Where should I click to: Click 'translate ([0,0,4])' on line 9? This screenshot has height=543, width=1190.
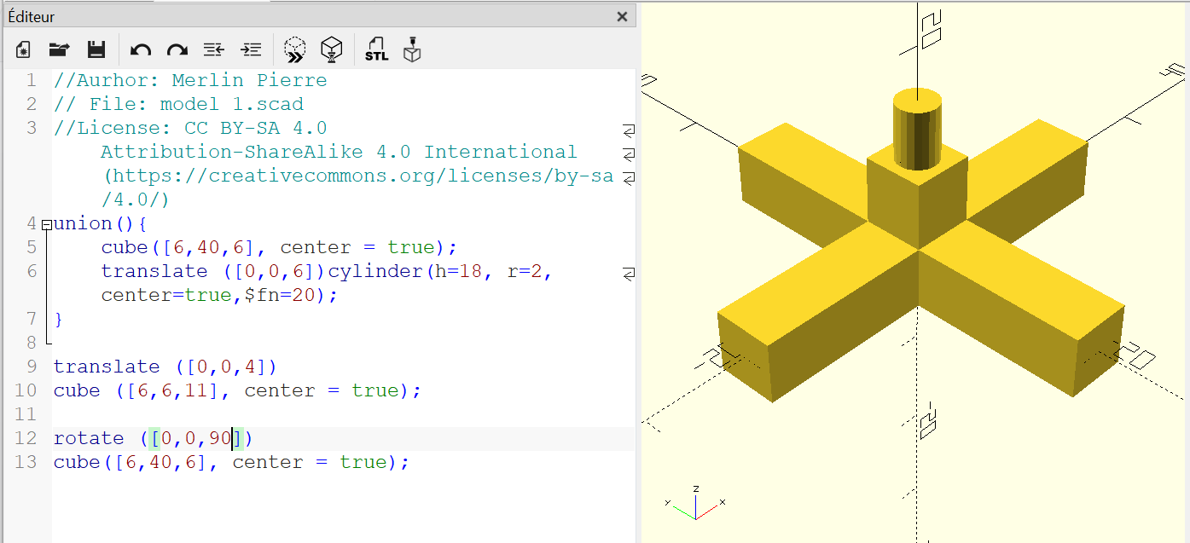[165, 367]
